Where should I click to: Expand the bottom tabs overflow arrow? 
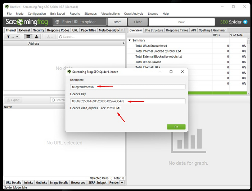coord(122,182)
